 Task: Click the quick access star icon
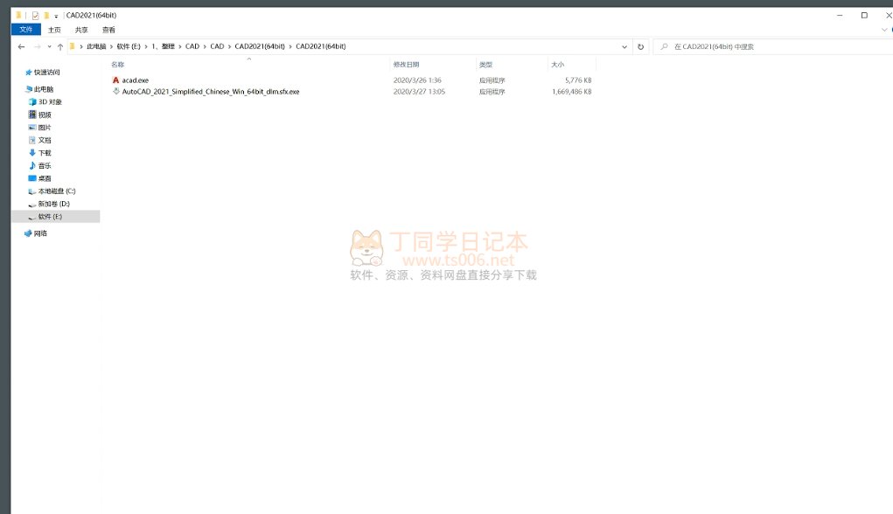[x=29, y=73]
